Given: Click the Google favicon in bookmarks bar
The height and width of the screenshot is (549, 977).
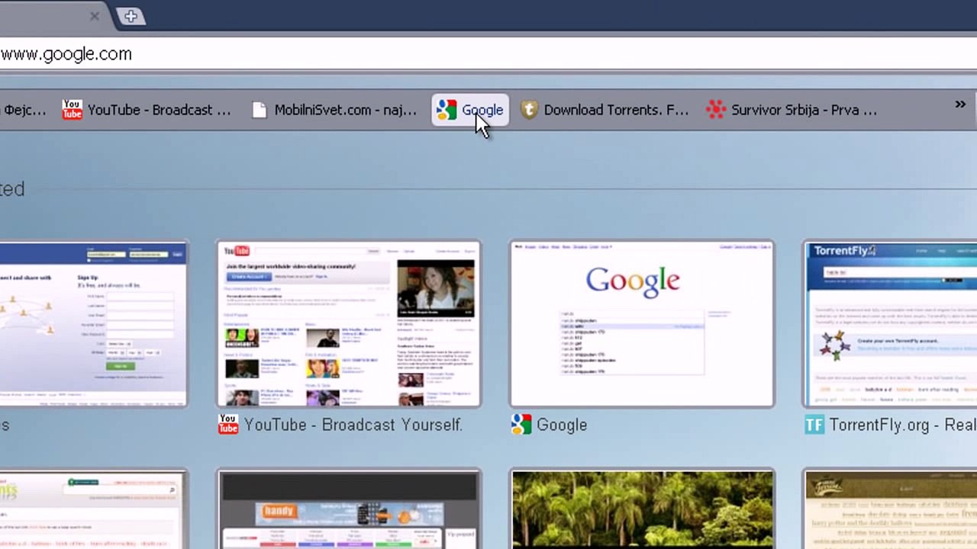Looking at the screenshot, I should (x=447, y=110).
